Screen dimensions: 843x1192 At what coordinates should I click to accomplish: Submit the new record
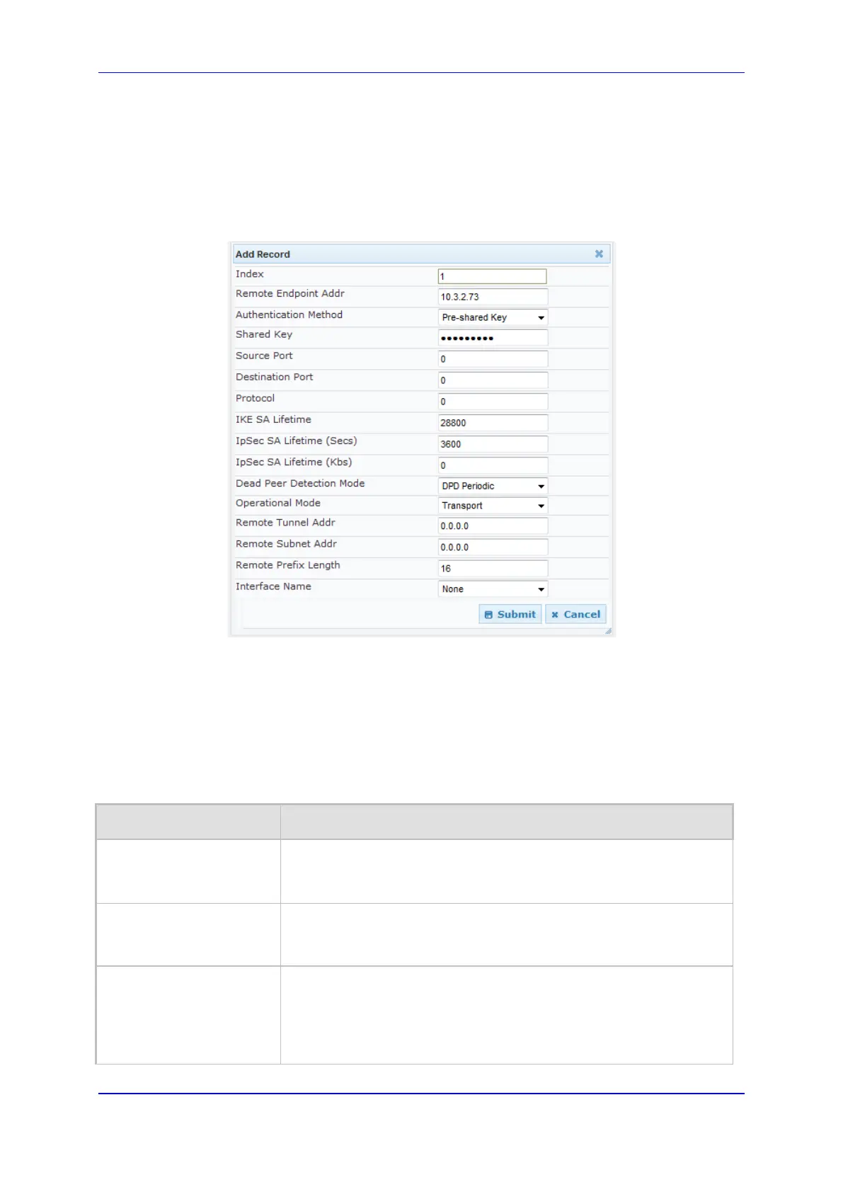click(x=510, y=614)
